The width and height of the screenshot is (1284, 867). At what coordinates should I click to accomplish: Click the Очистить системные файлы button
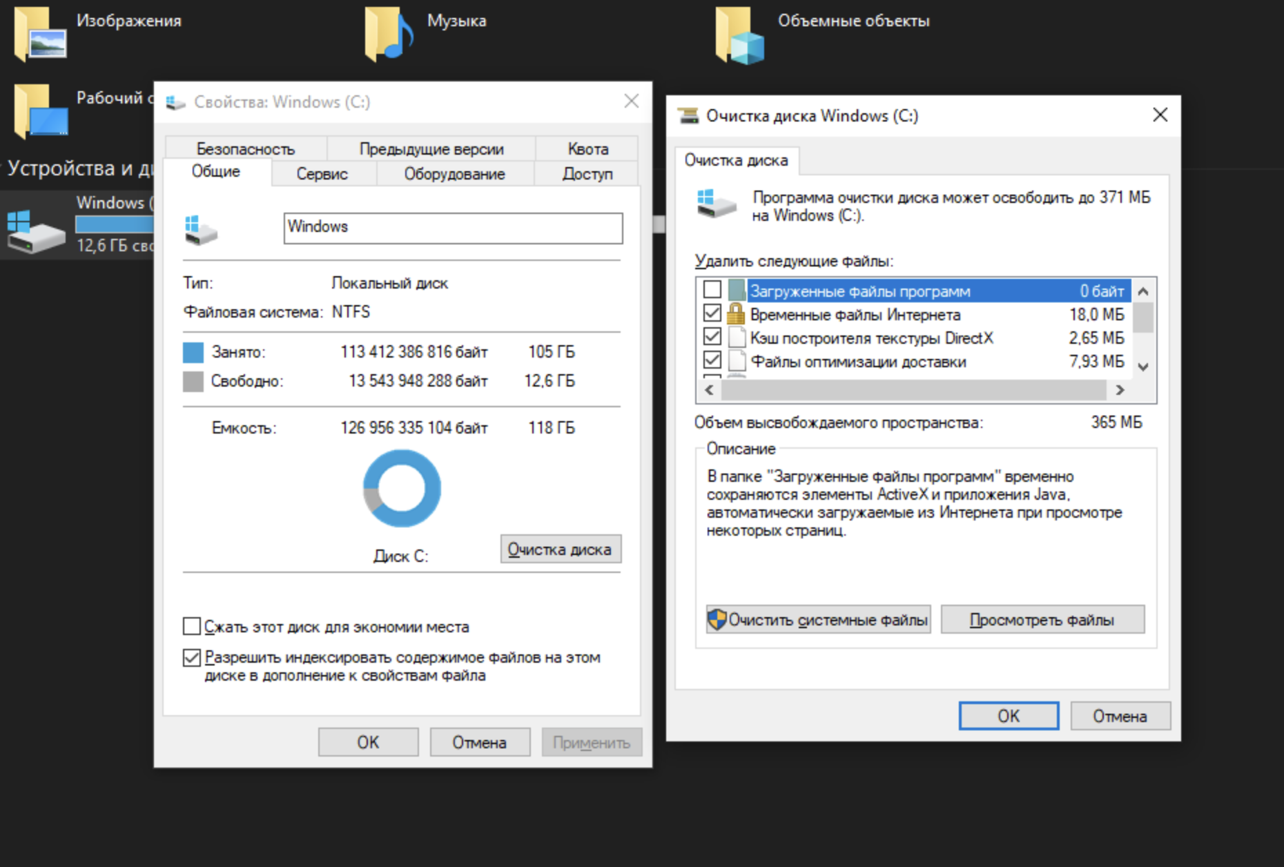tap(818, 620)
